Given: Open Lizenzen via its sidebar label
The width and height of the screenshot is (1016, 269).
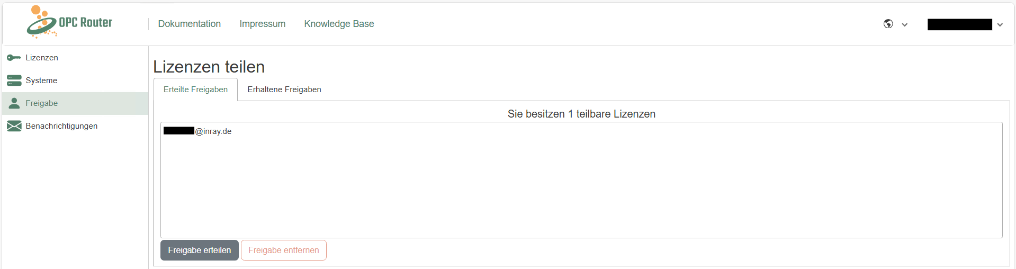Looking at the screenshot, I should click(x=42, y=58).
